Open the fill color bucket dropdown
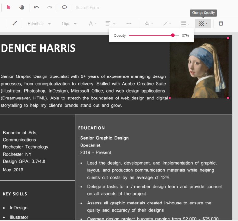Image resolution: width=238 pixels, height=221 pixels. pyautogui.click(x=149, y=24)
